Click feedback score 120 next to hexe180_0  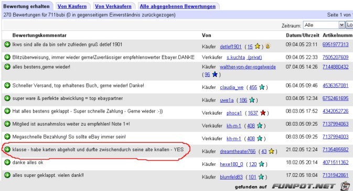point(253,164)
